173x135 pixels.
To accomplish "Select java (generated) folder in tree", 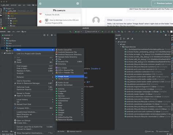I will [14, 46].
